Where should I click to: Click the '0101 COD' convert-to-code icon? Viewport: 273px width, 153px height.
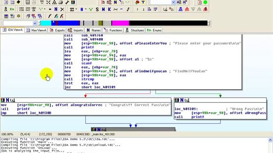[22, 9]
